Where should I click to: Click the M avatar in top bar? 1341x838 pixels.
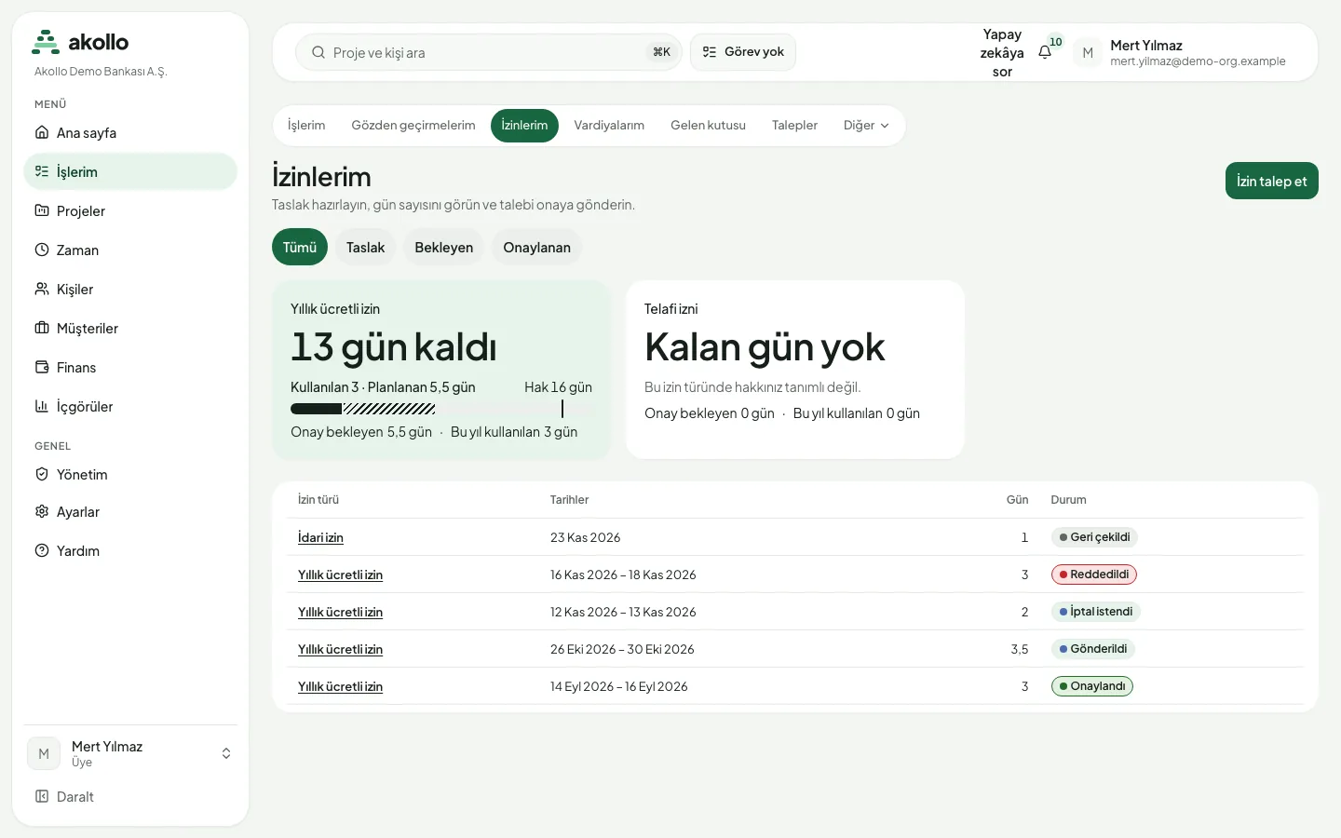point(1088,53)
